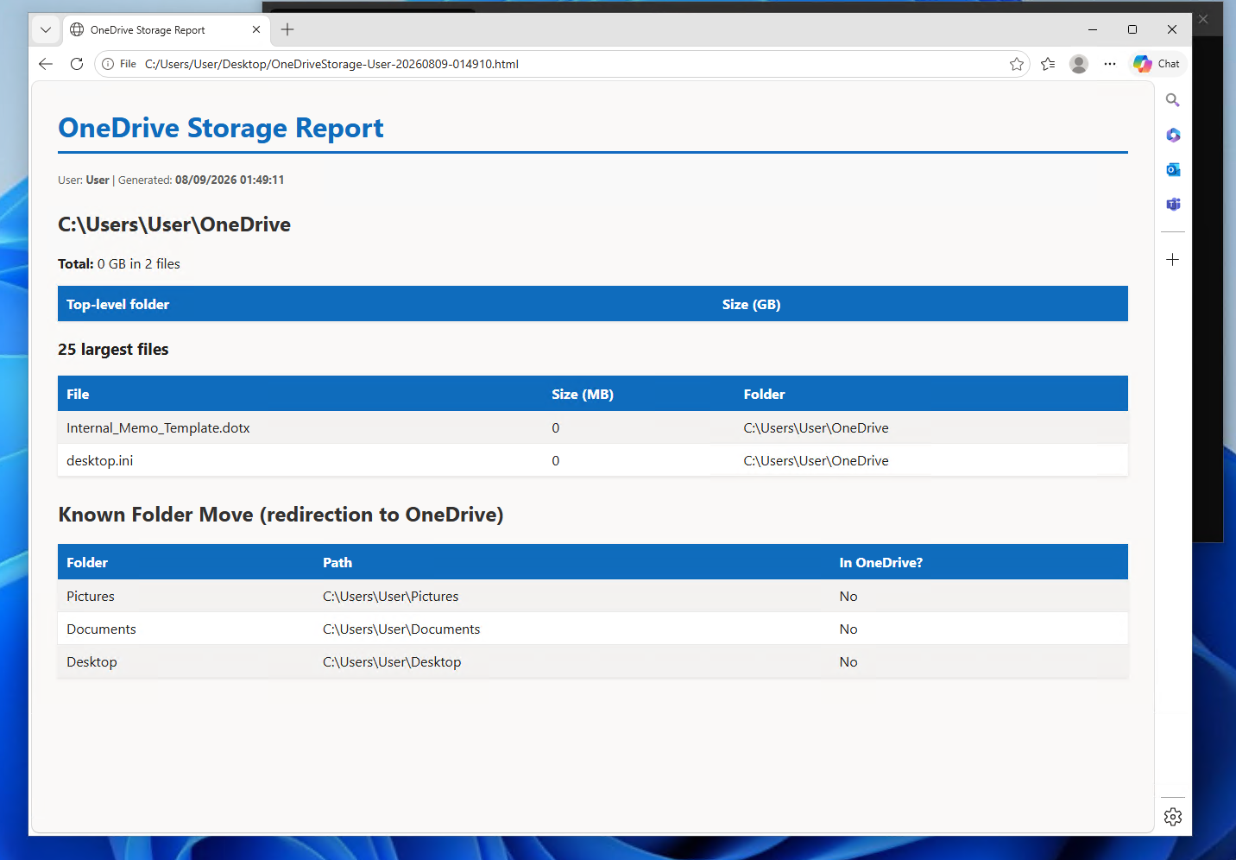Select the Documents folder name cell
The height and width of the screenshot is (860, 1236).
[x=102, y=629]
